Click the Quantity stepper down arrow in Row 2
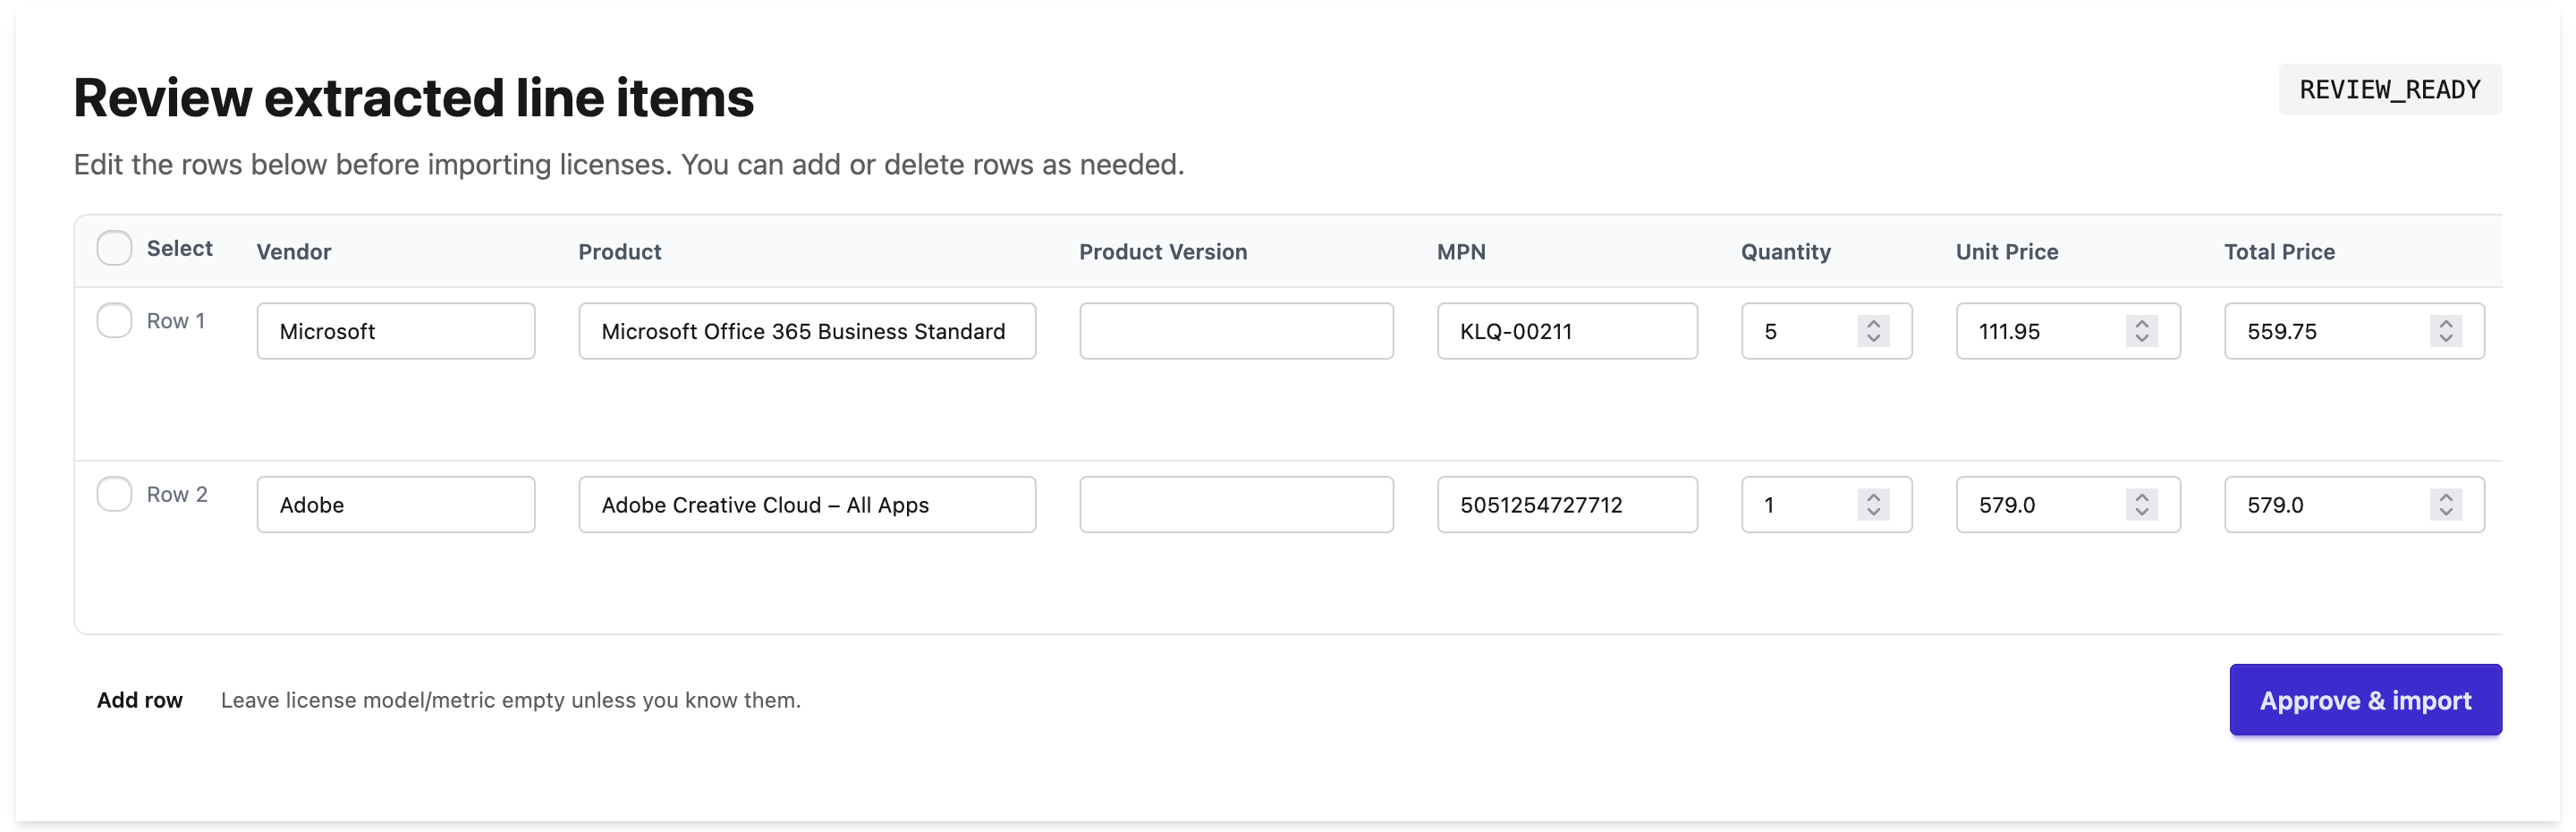Viewport: 2576px width, 832px height. click(x=1875, y=512)
